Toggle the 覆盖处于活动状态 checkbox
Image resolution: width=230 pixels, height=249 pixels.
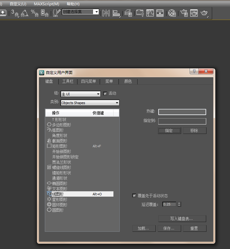134,195
